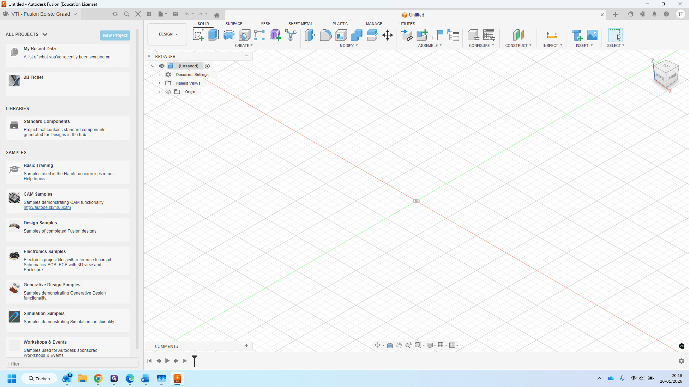Click the Create Form purple icon
689x387 pixels.
[x=275, y=35]
